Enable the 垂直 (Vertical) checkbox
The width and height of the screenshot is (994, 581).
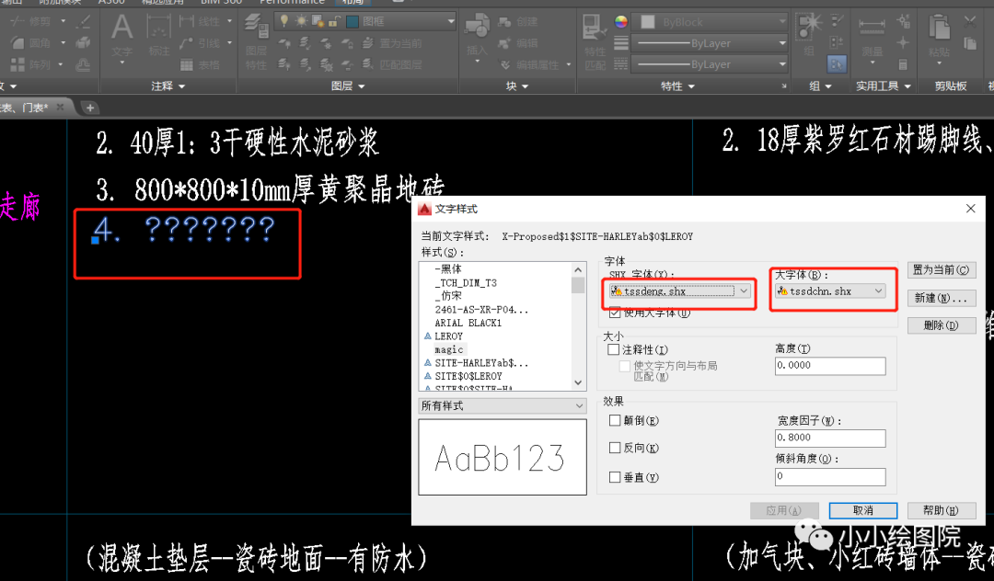click(614, 477)
